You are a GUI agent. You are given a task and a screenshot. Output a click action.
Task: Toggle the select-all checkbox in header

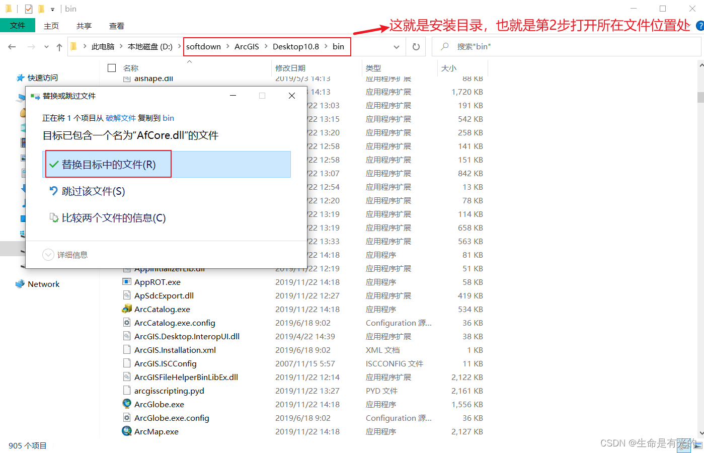pyautogui.click(x=112, y=67)
